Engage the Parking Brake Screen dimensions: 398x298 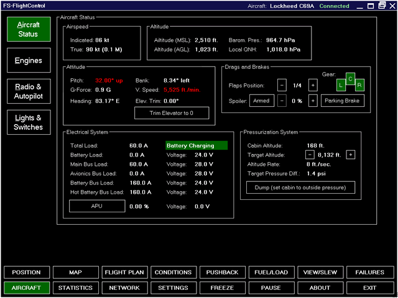click(343, 101)
